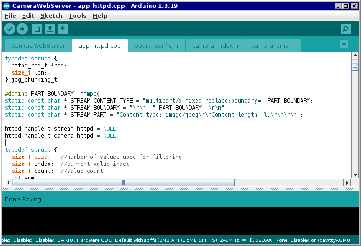Select the camera_pins.h tab
361x246 pixels.
272,46
